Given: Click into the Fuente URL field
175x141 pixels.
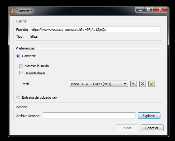Looking at the screenshot, I should [95, 29].
